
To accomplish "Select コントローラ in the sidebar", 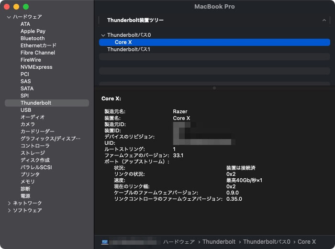I will [35, 146].
